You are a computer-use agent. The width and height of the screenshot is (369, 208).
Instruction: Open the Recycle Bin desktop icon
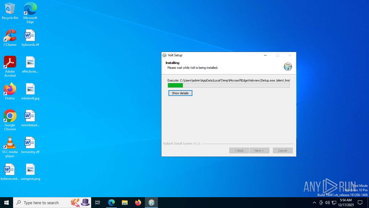click(x=10, y=11)
